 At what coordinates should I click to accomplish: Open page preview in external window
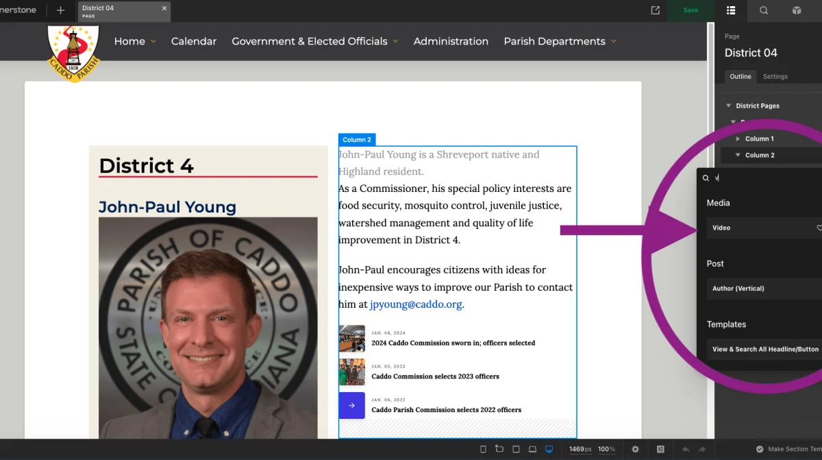[656, 10]
